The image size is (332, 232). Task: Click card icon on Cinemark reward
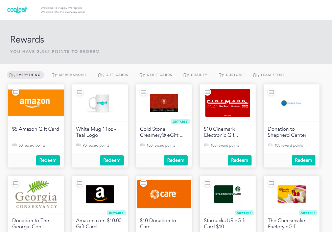[208, 92]
